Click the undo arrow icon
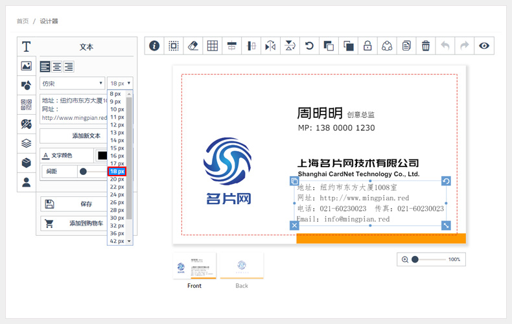The width and height of the screenshot is (512, 324). tap(445, 46)
